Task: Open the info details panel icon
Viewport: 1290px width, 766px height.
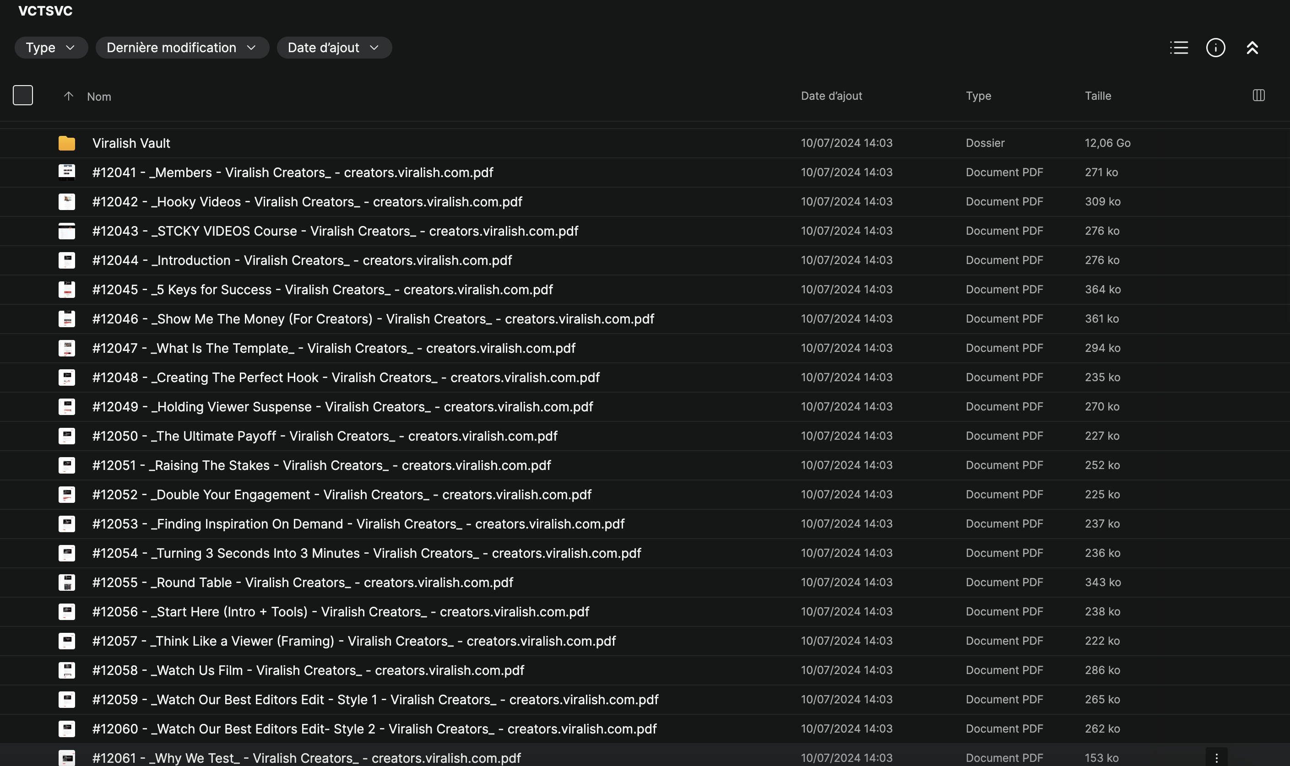Action: 1215,48
